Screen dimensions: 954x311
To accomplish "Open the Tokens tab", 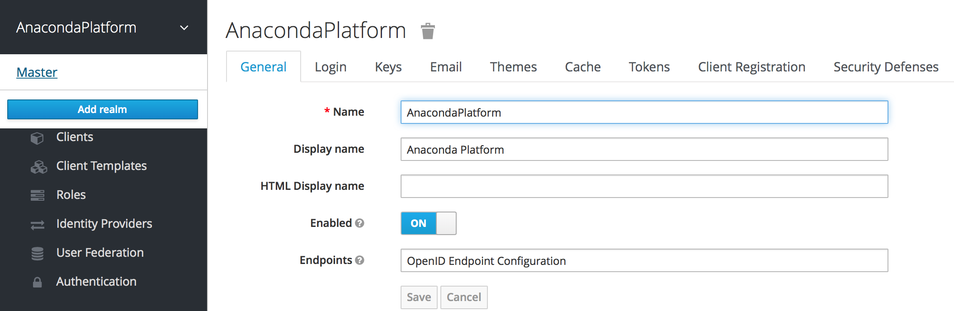I will click(649, 67).
